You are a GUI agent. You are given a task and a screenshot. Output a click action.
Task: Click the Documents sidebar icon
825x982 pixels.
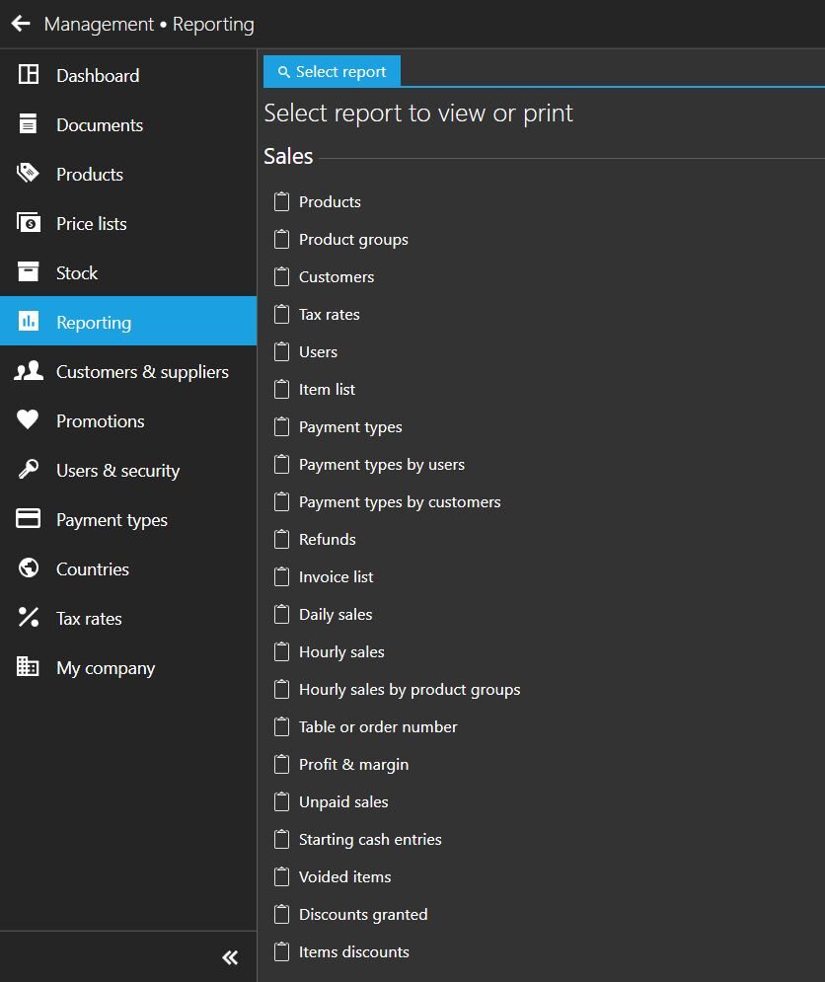click(29, 124)
